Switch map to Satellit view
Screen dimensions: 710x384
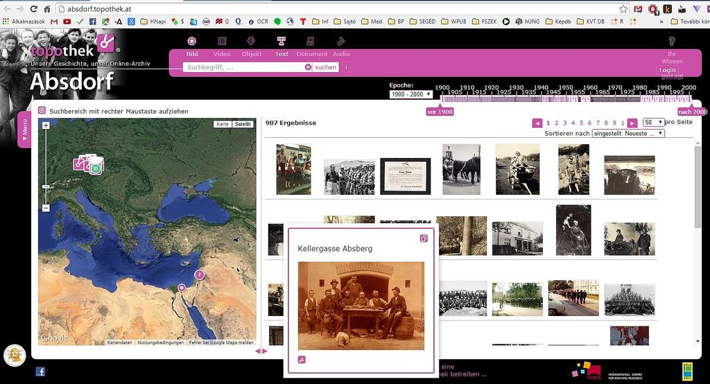pos(243,124)
